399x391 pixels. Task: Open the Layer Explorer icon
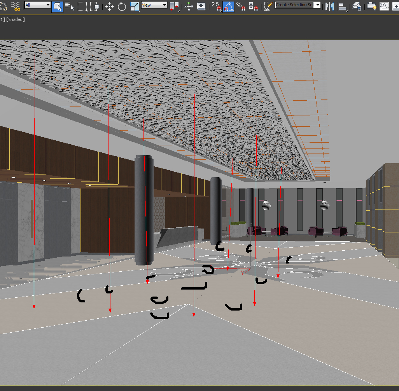pos(357,6)
